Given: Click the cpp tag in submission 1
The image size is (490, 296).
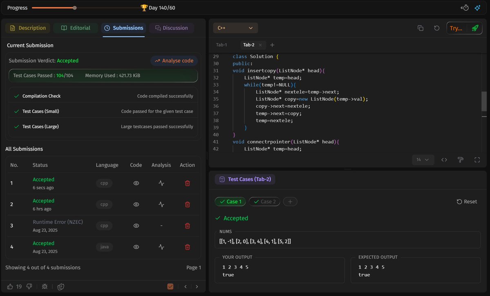Looking at the screenshot, I should (104, 183).
